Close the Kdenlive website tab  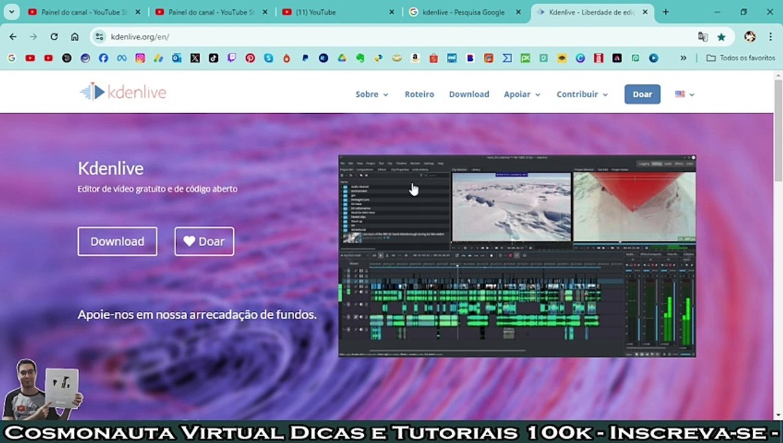point(645,12)
